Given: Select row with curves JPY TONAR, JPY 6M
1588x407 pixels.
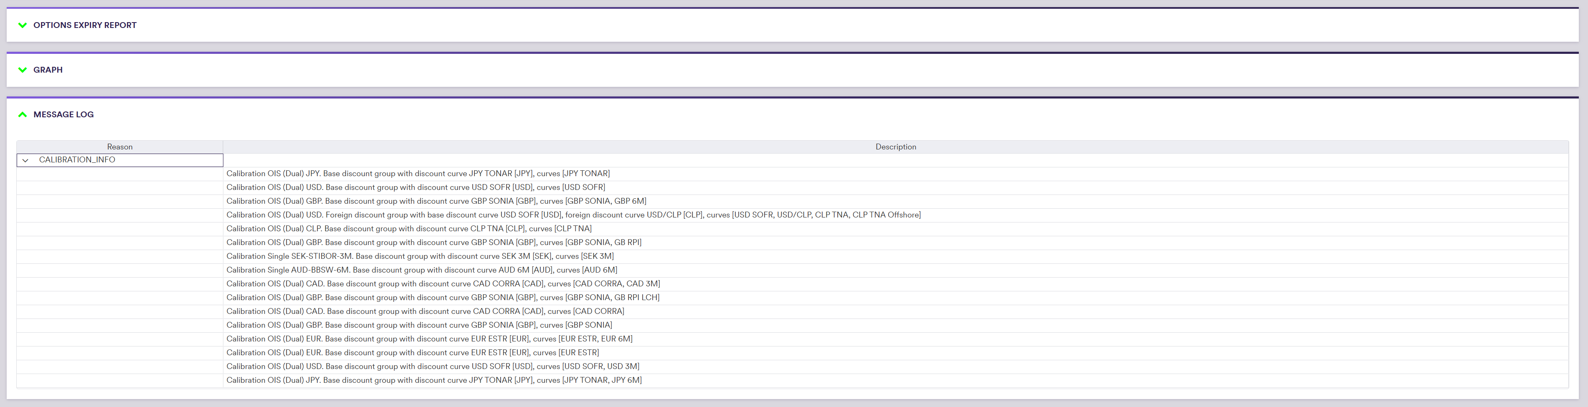Looking at the screenshot, I should pyautogui.click(x=434, y=380).
